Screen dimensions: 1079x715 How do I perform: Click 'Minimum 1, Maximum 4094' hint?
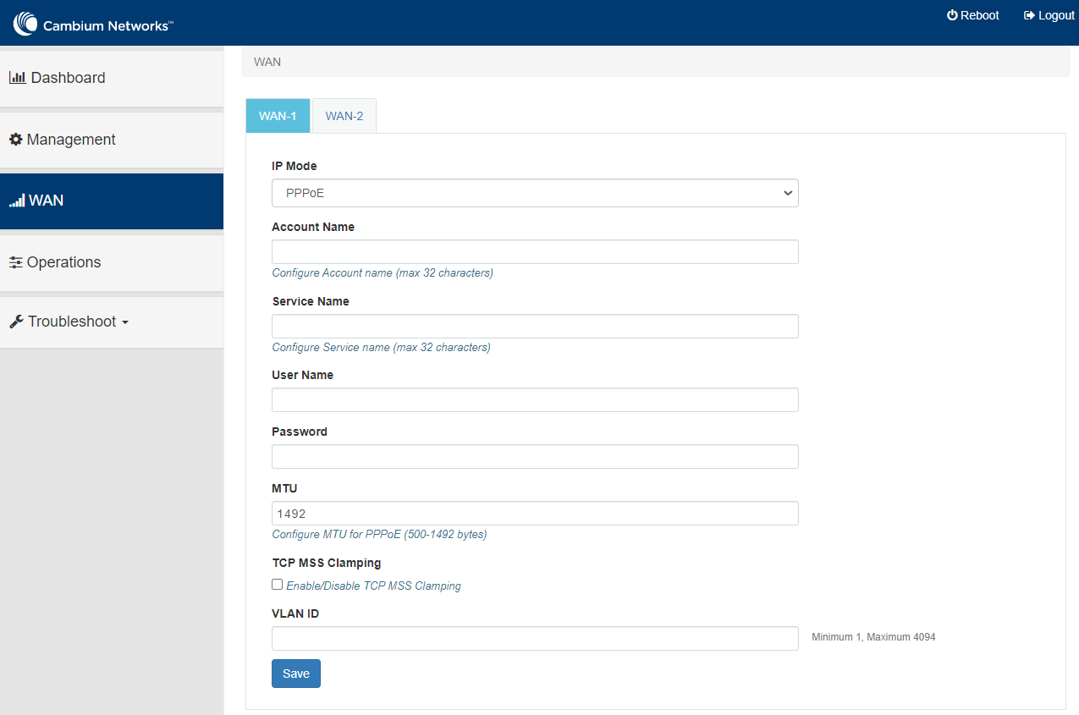tap(873, 637)
